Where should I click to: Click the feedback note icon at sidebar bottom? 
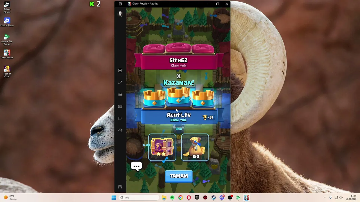120,187
